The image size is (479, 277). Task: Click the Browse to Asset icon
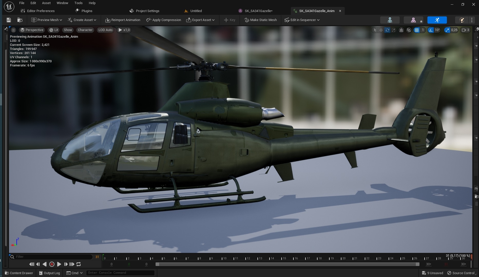(20, 20)
